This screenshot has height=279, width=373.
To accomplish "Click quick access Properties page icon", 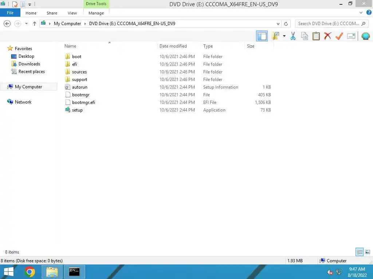I will [15, 4].
